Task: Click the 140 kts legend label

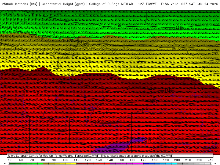Action: click(x=110, y=160)
